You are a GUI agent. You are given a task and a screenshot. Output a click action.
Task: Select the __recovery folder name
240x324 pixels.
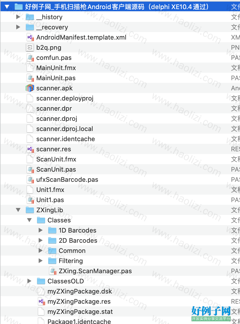click(x=52, y=27)
